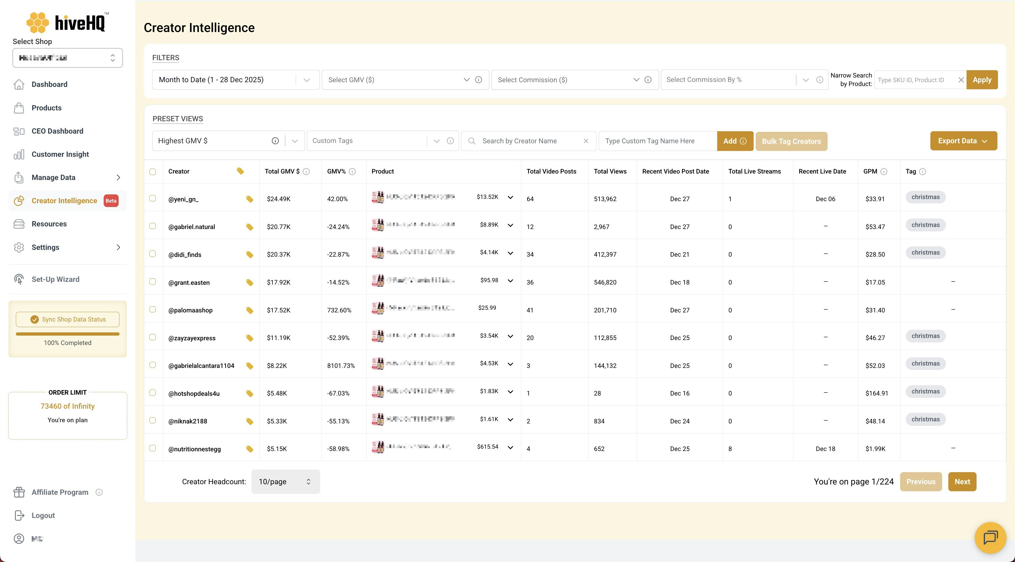Viewport: 1015px width, 562px height.
Task: Click the Export Data button
Action: pyautogui.click(x=963, y=141)
